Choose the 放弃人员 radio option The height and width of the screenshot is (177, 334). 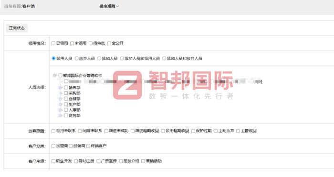click(x=76, y=58)
